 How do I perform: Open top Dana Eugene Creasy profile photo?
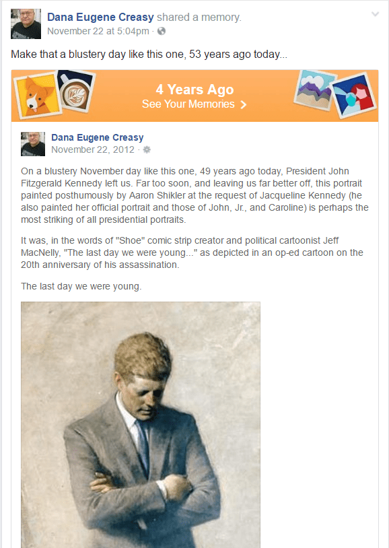26,24
